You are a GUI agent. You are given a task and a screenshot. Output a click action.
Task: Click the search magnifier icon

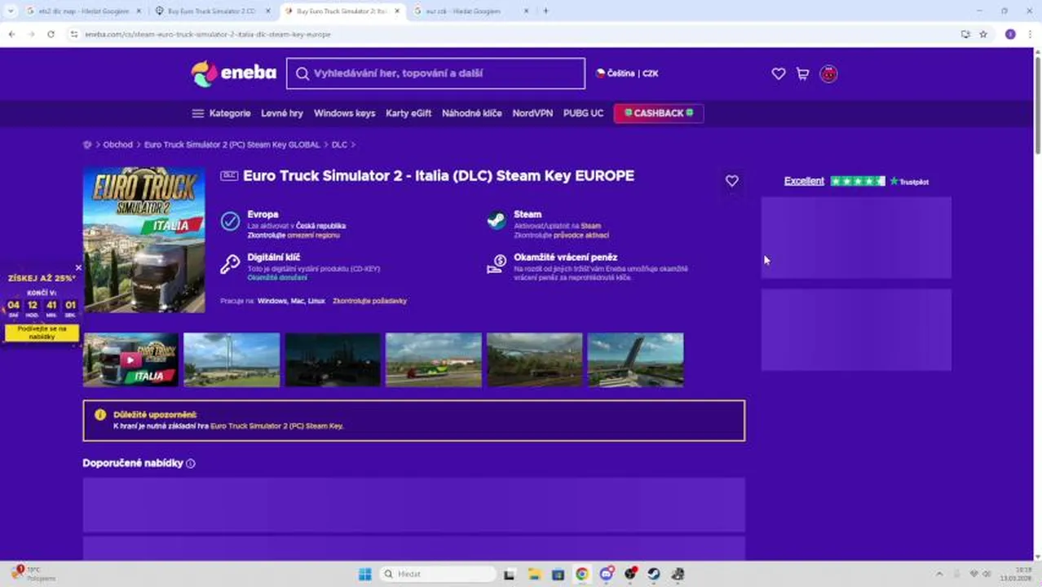(x=302, y=73)
